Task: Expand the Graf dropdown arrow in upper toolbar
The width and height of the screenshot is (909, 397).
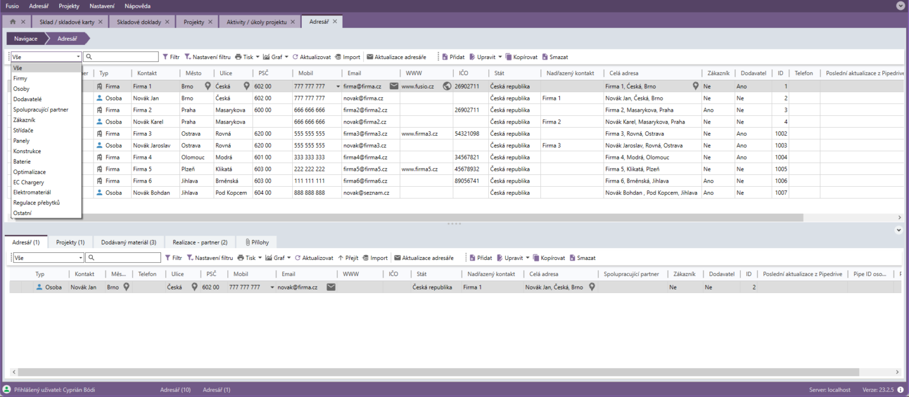Action: pos(286,57)
